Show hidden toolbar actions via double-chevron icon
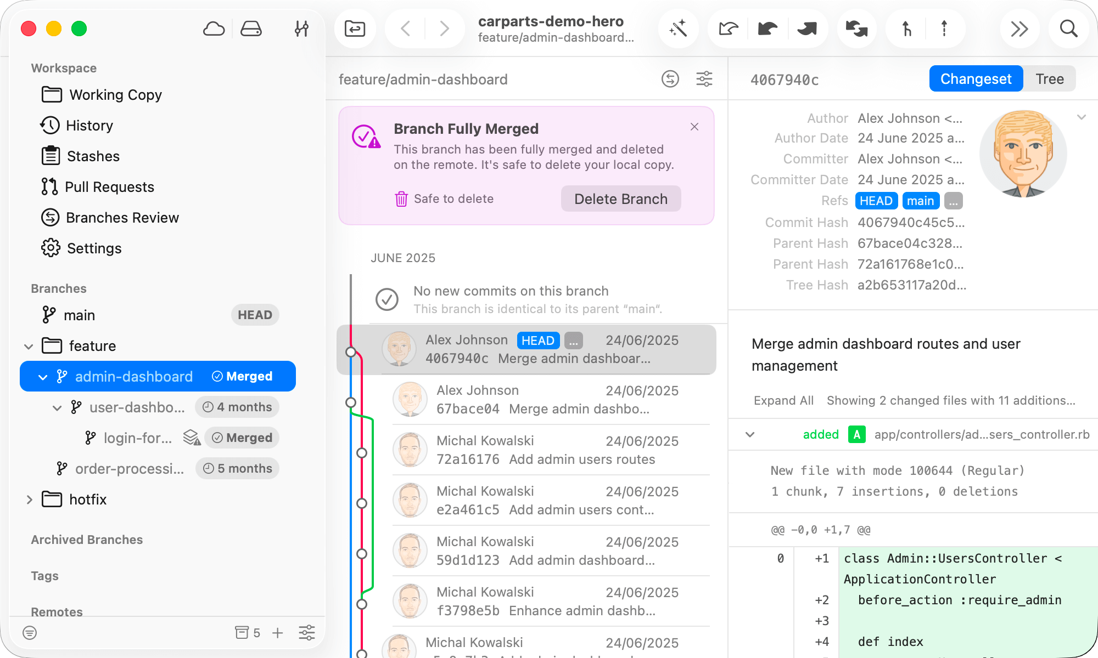1098x658 pixels. click(x=1019, y=29)
